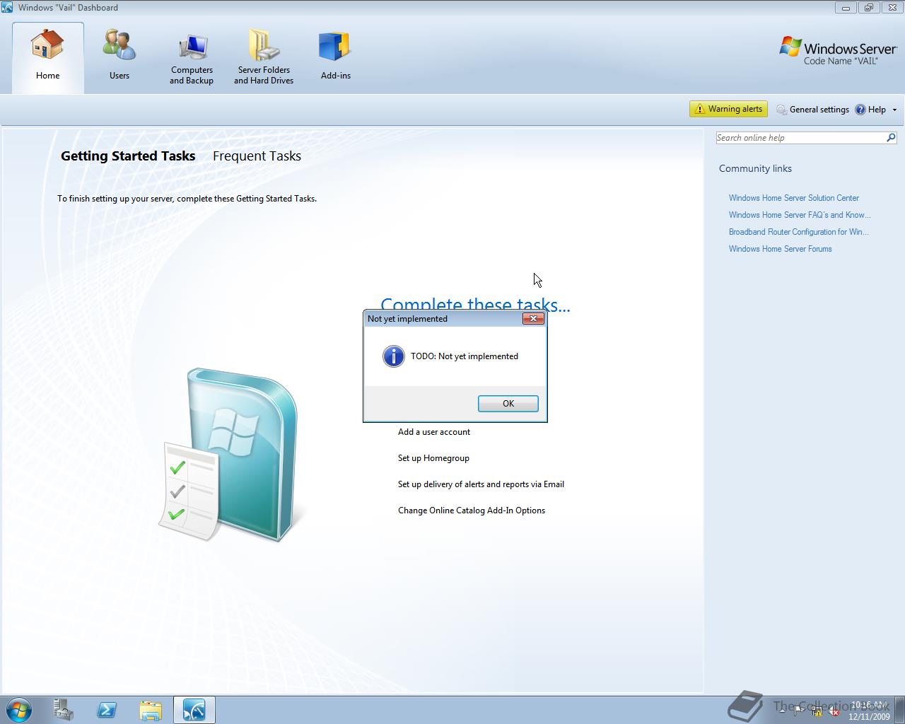This screenshot has height=724, width=905.
Task: Open Windows Home Server Forums link
Action: (781, 249)
